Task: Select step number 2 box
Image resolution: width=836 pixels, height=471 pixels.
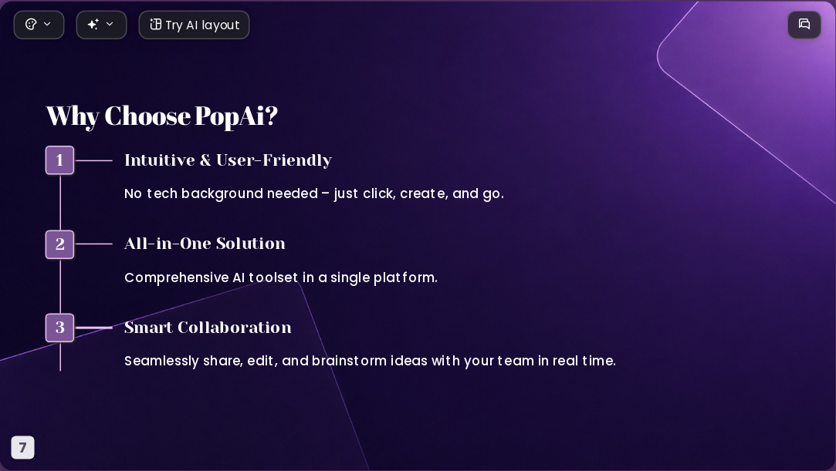Action: click(59, 244)
